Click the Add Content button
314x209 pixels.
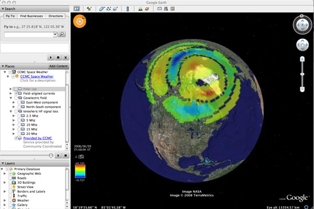click(x=58, y=66)
